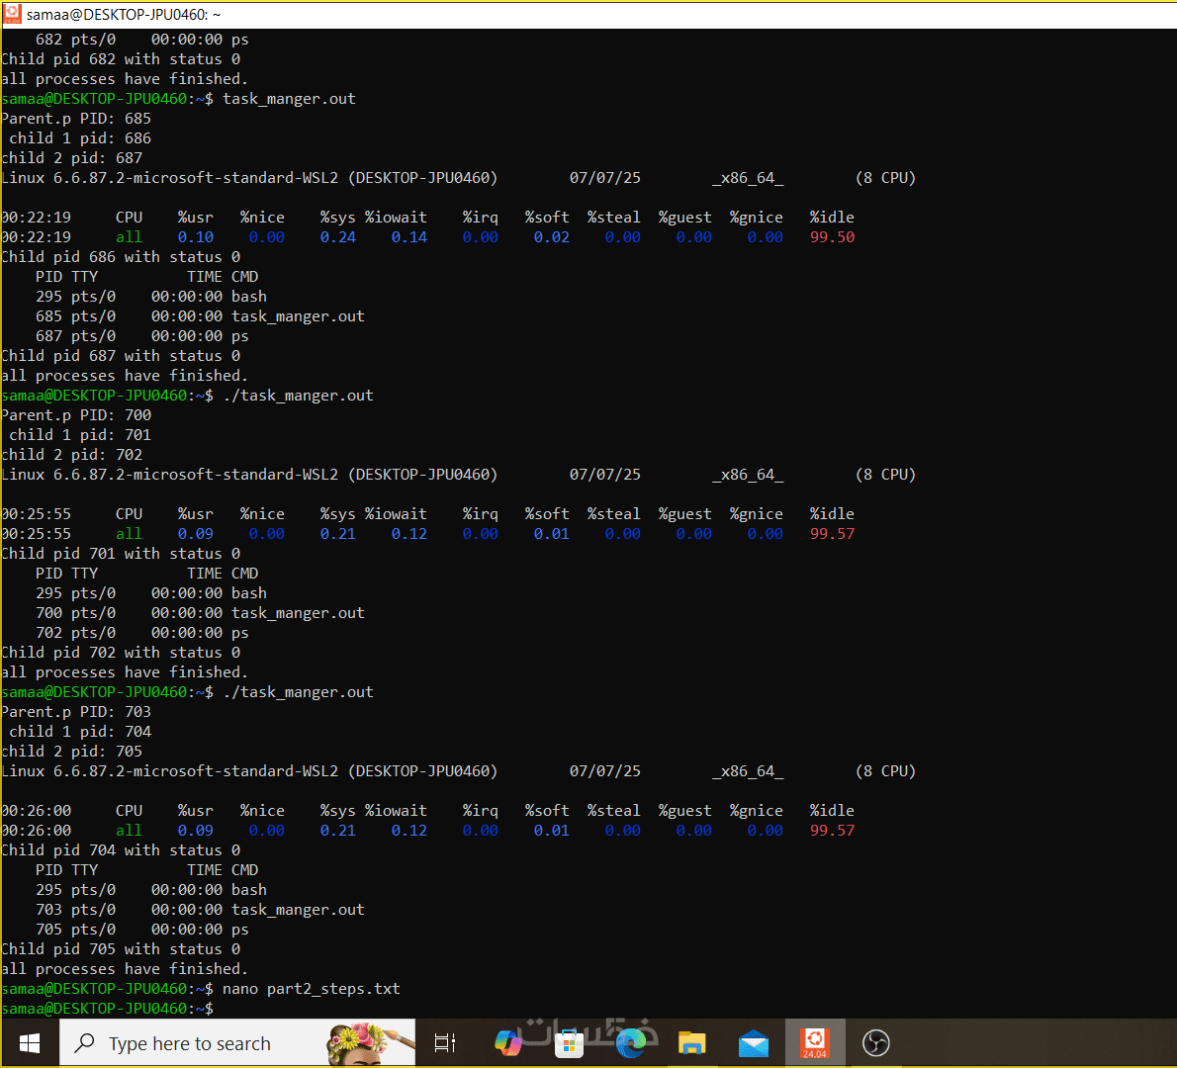Click 'child 1 pid: 686' line

point(79,138)
